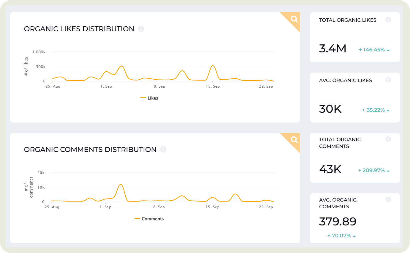Click the info icon on Avg. Organic Comments card
The image size is (410, 253).
pyautogui.click(x=388, y=199)
